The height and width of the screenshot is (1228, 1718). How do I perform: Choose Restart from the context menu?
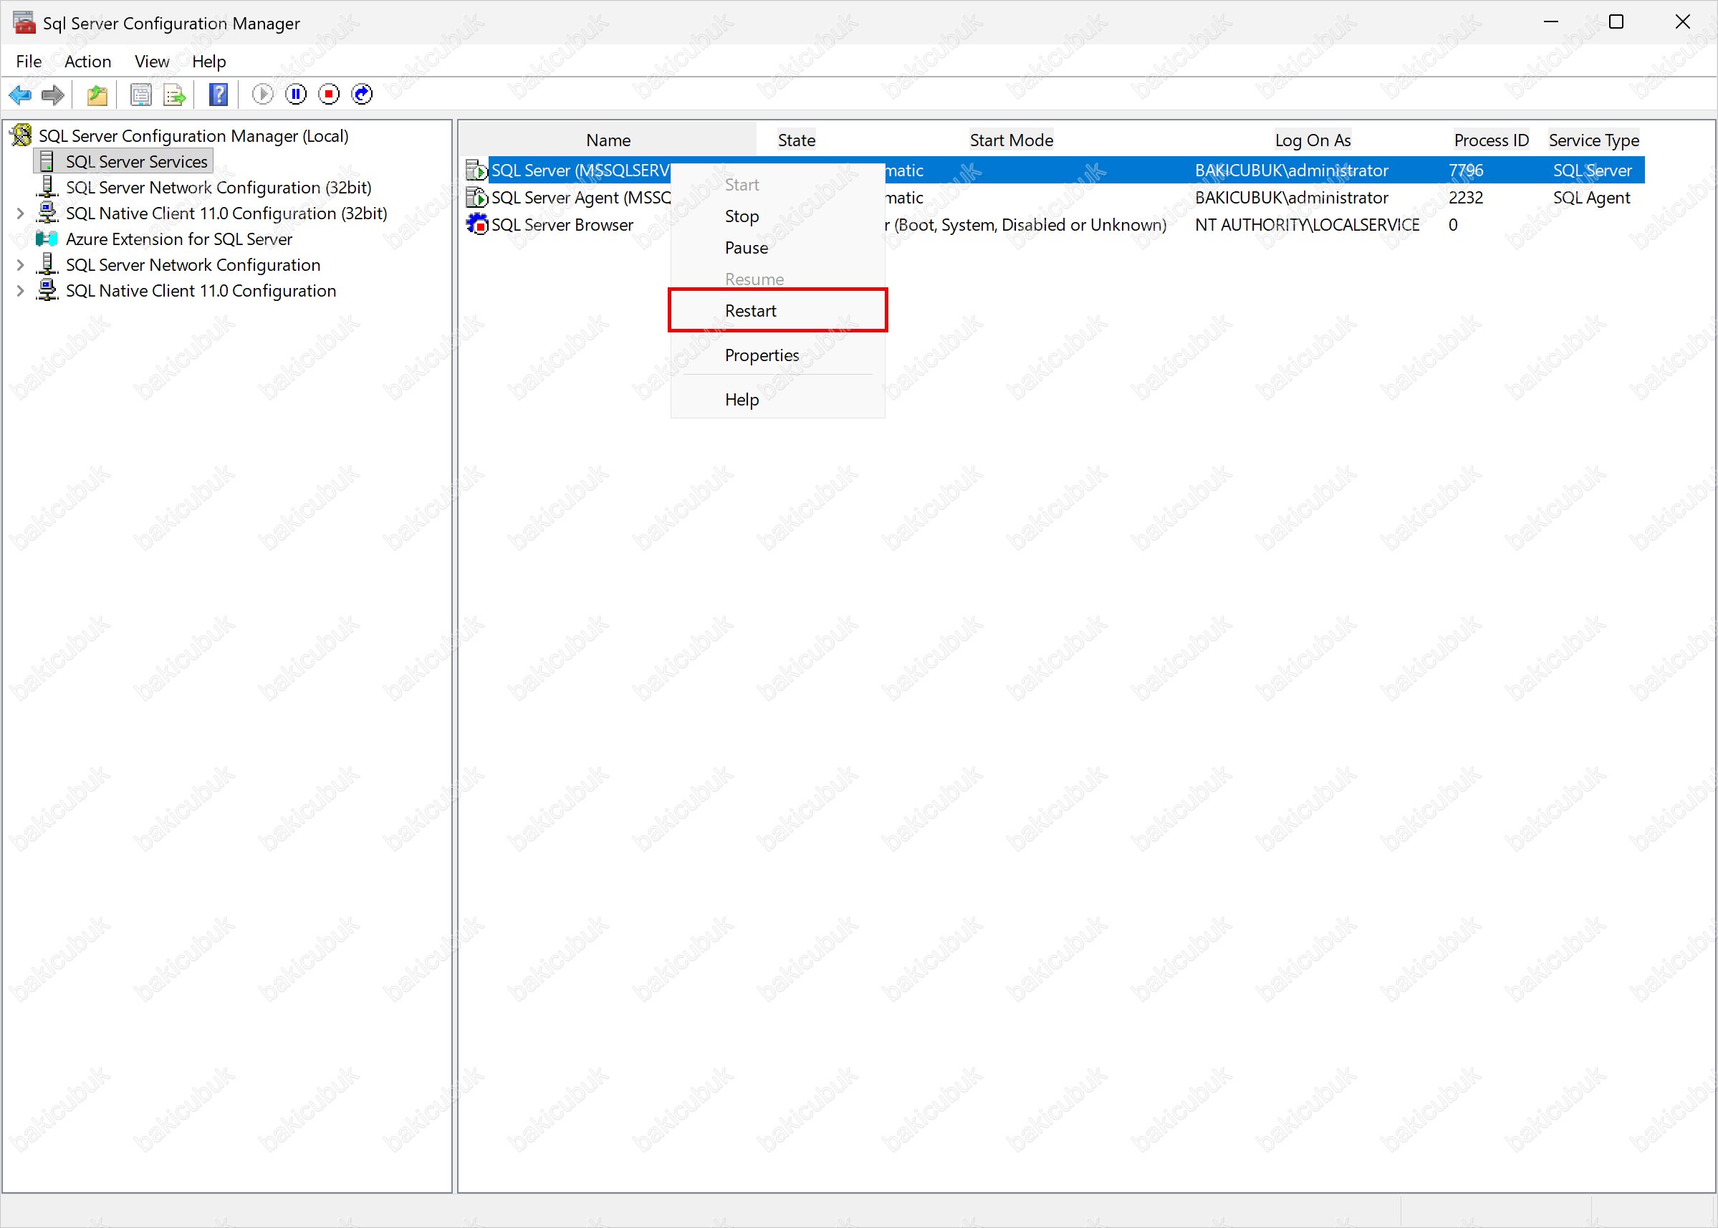pos(750,311)
